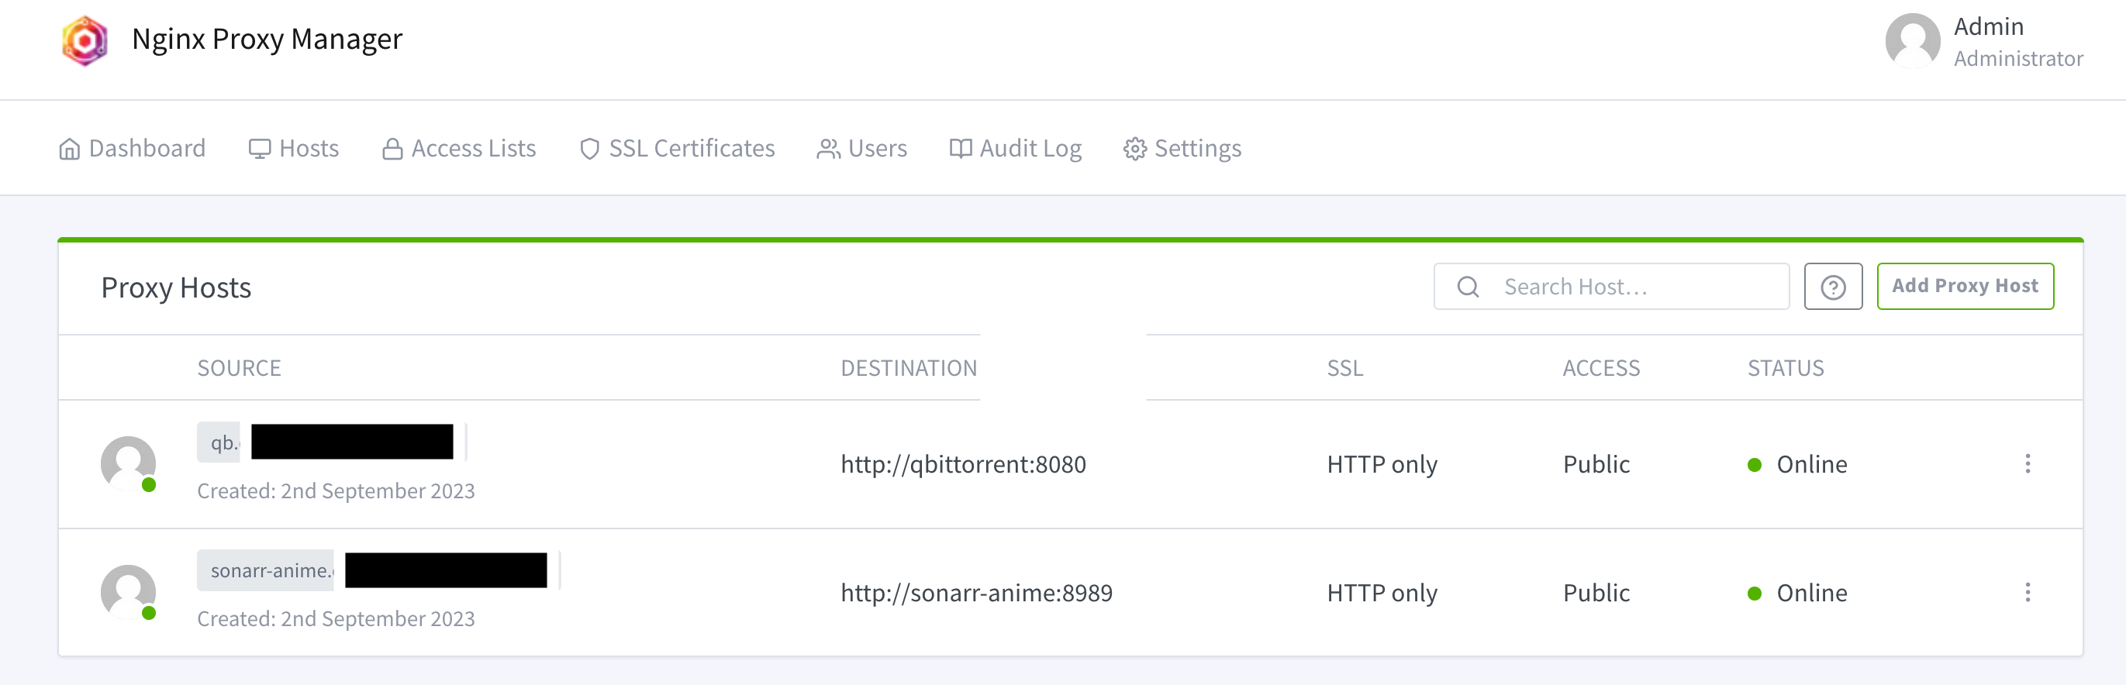This screenshot has height=685, width=2126.
Task: Open the Hosts menu
Action: pos(294,149)
